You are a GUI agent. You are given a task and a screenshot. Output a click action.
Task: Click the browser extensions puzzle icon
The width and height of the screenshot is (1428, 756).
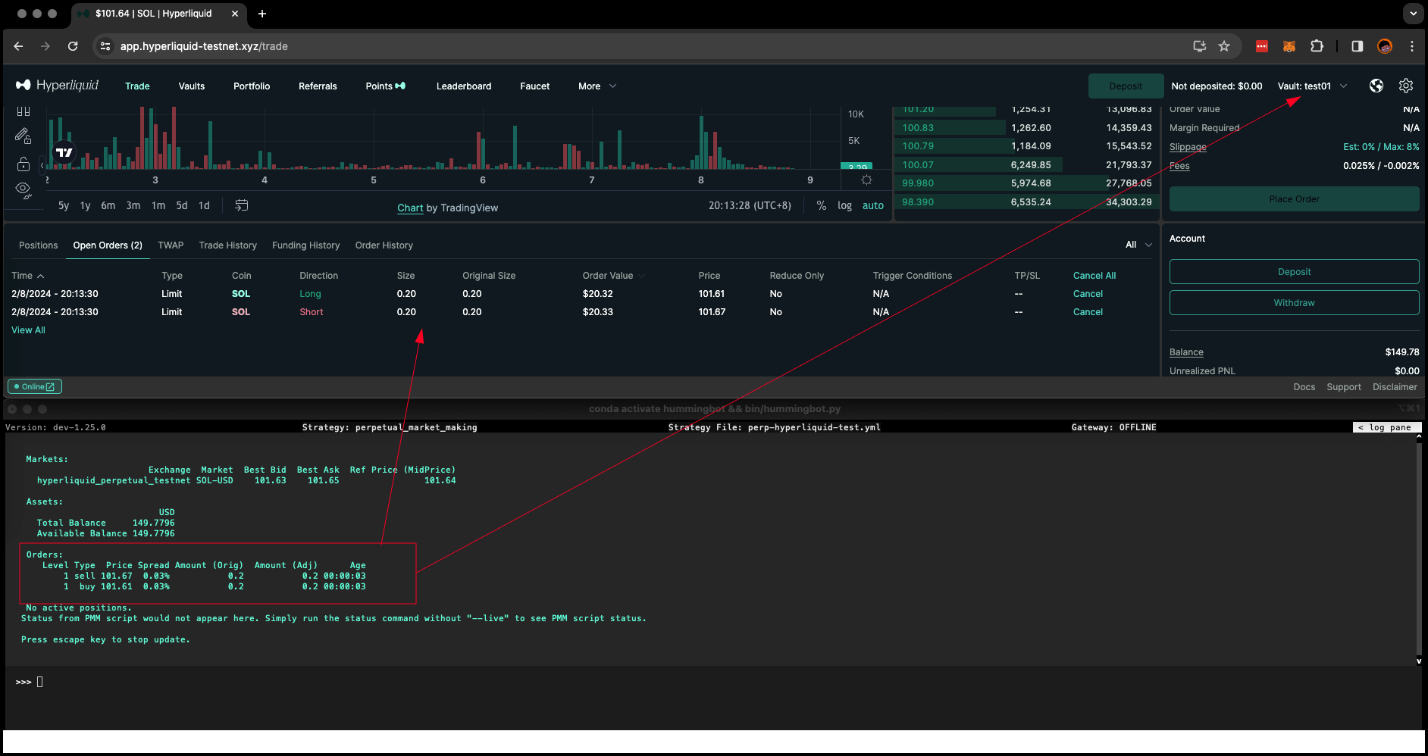click(1317, 46)
